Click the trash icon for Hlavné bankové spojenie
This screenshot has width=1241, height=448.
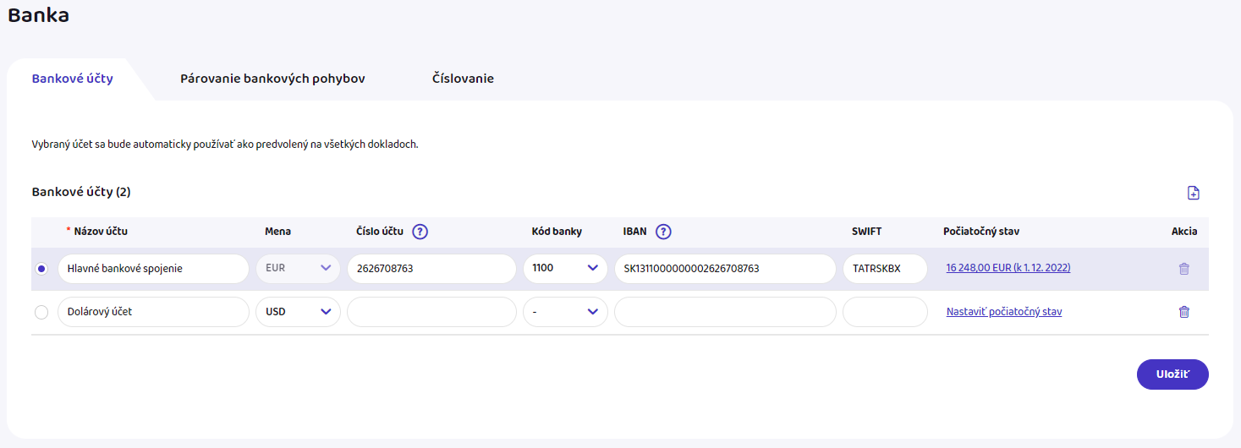point(1183,269)
